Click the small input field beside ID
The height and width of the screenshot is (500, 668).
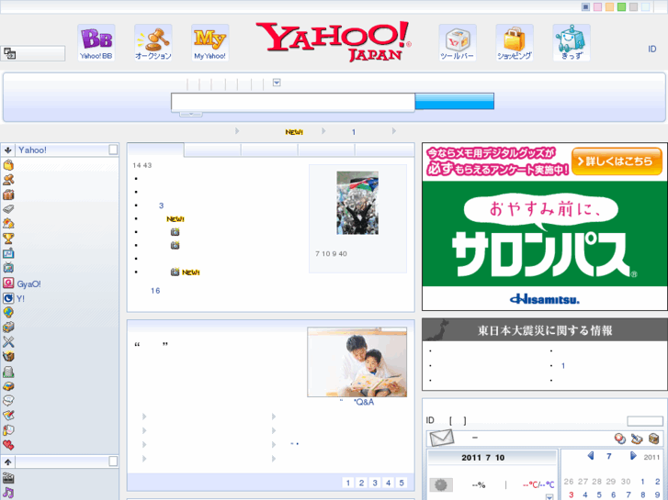tap(644, 421)
